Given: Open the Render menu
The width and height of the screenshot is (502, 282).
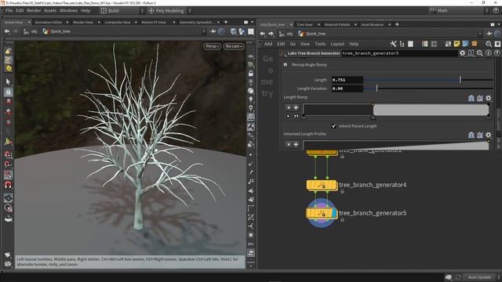Looking at the screenshot, I should 34,10.
